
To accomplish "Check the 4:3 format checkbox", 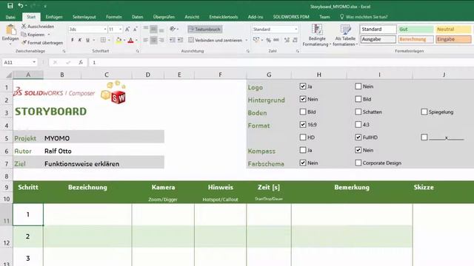I will [x=358, y=125].
